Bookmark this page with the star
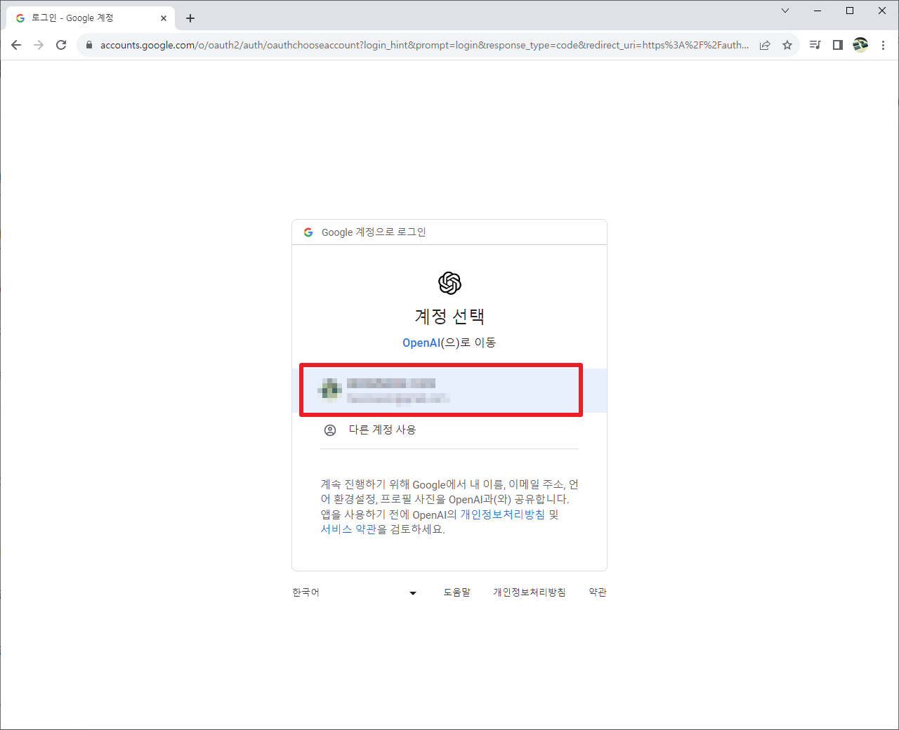Screen dimensions: 899x730 (787, 45)
